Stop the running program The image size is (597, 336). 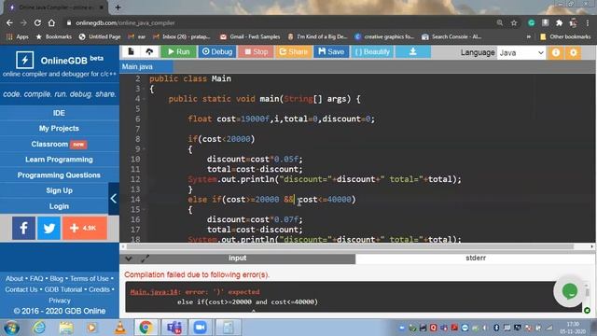[x=256, y=51]
